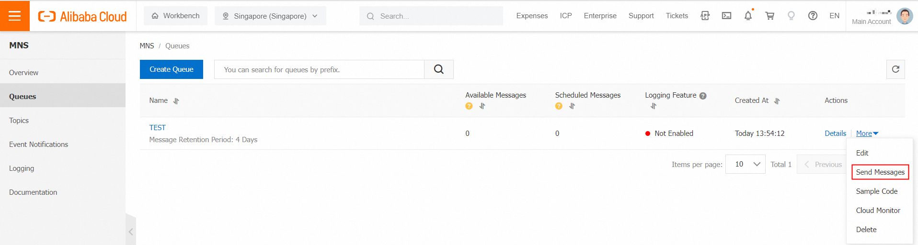Click the queue search magnifier button

[439, 69]
